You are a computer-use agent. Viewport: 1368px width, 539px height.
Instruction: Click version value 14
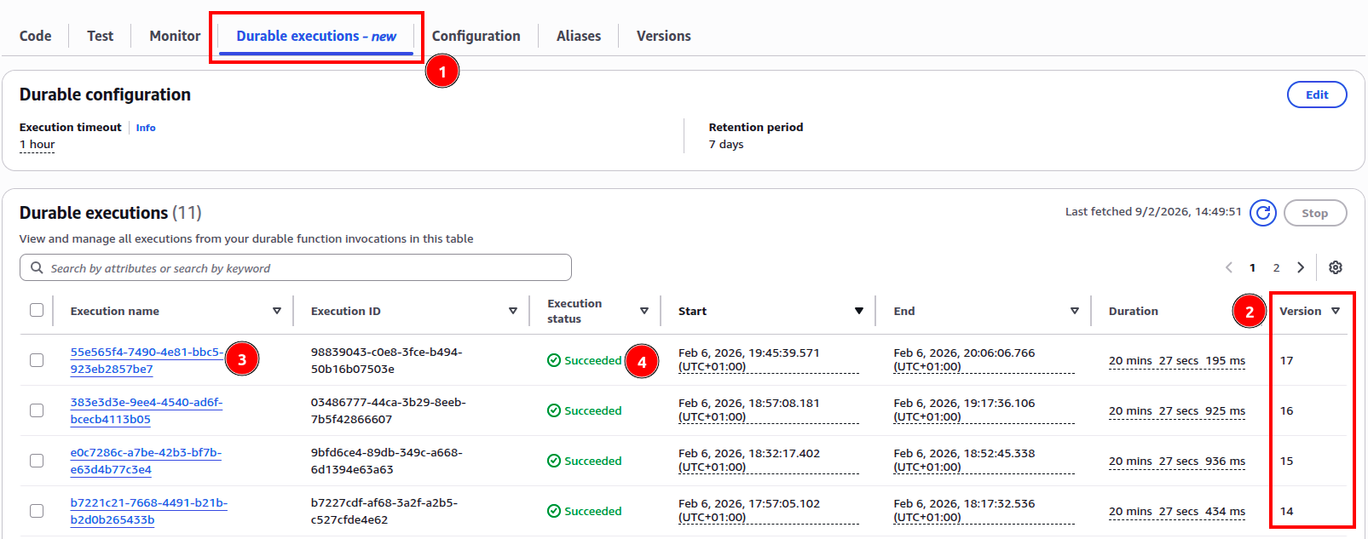1287,511
